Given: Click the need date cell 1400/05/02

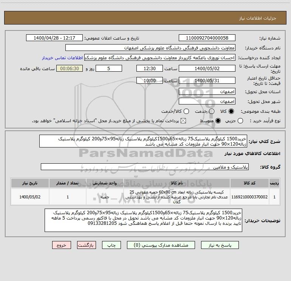Looking at the screenshot, I should click(30, 197).
